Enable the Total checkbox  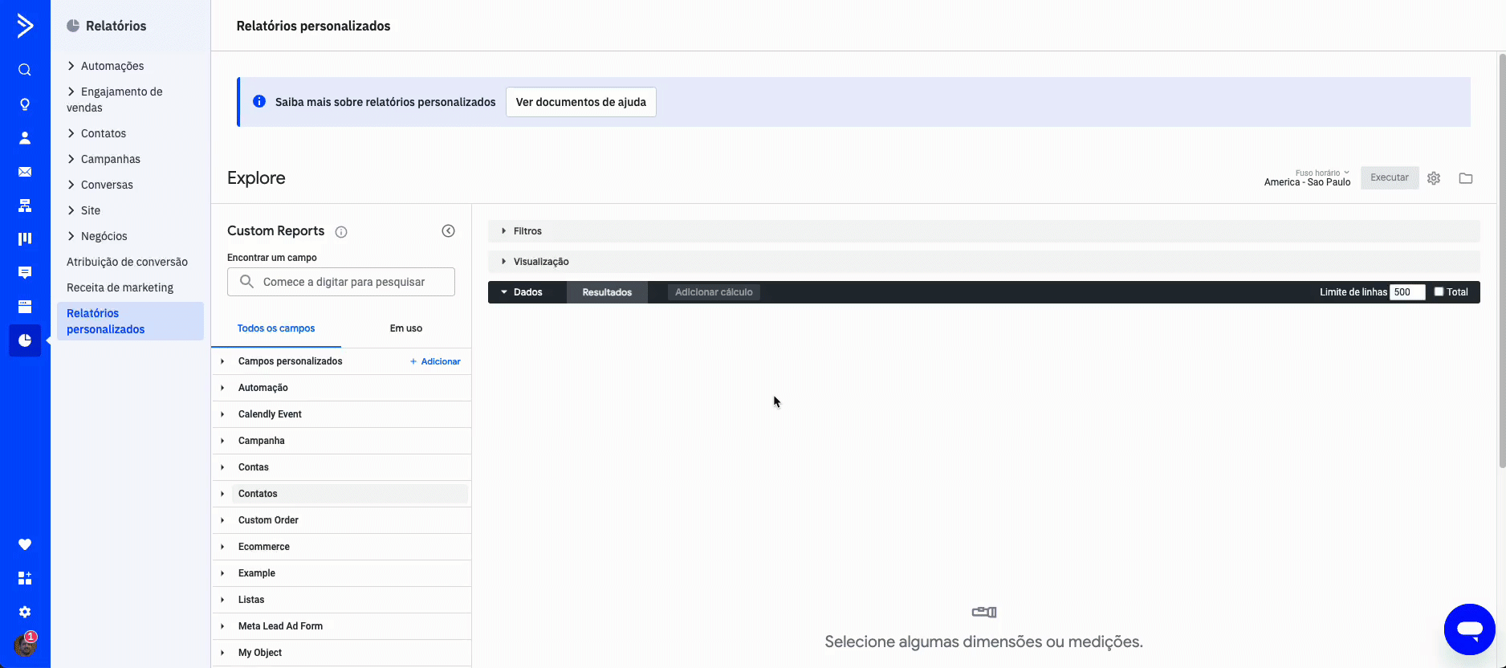pos(1439,292)
